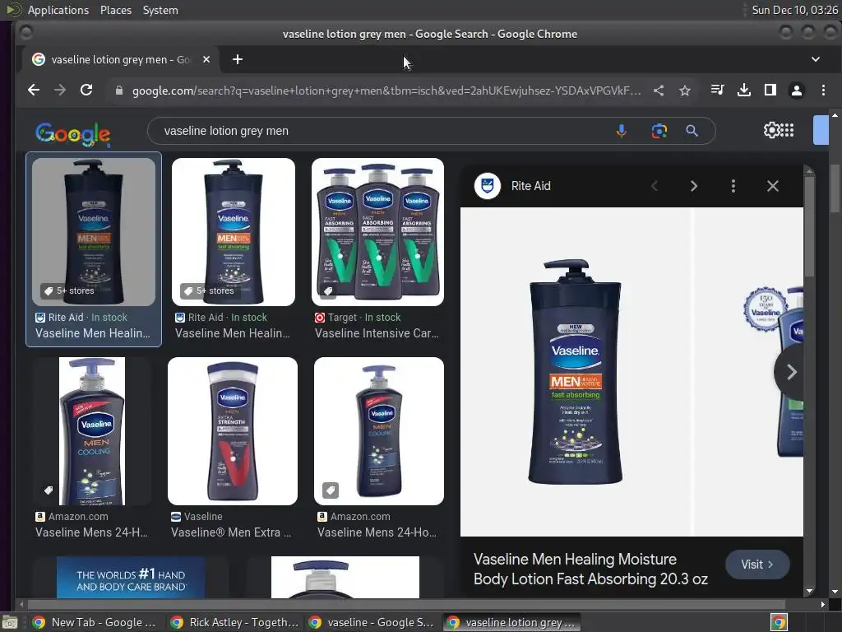
Task: Toggle the Chrome side panel
Action: [x=770, y=91]
